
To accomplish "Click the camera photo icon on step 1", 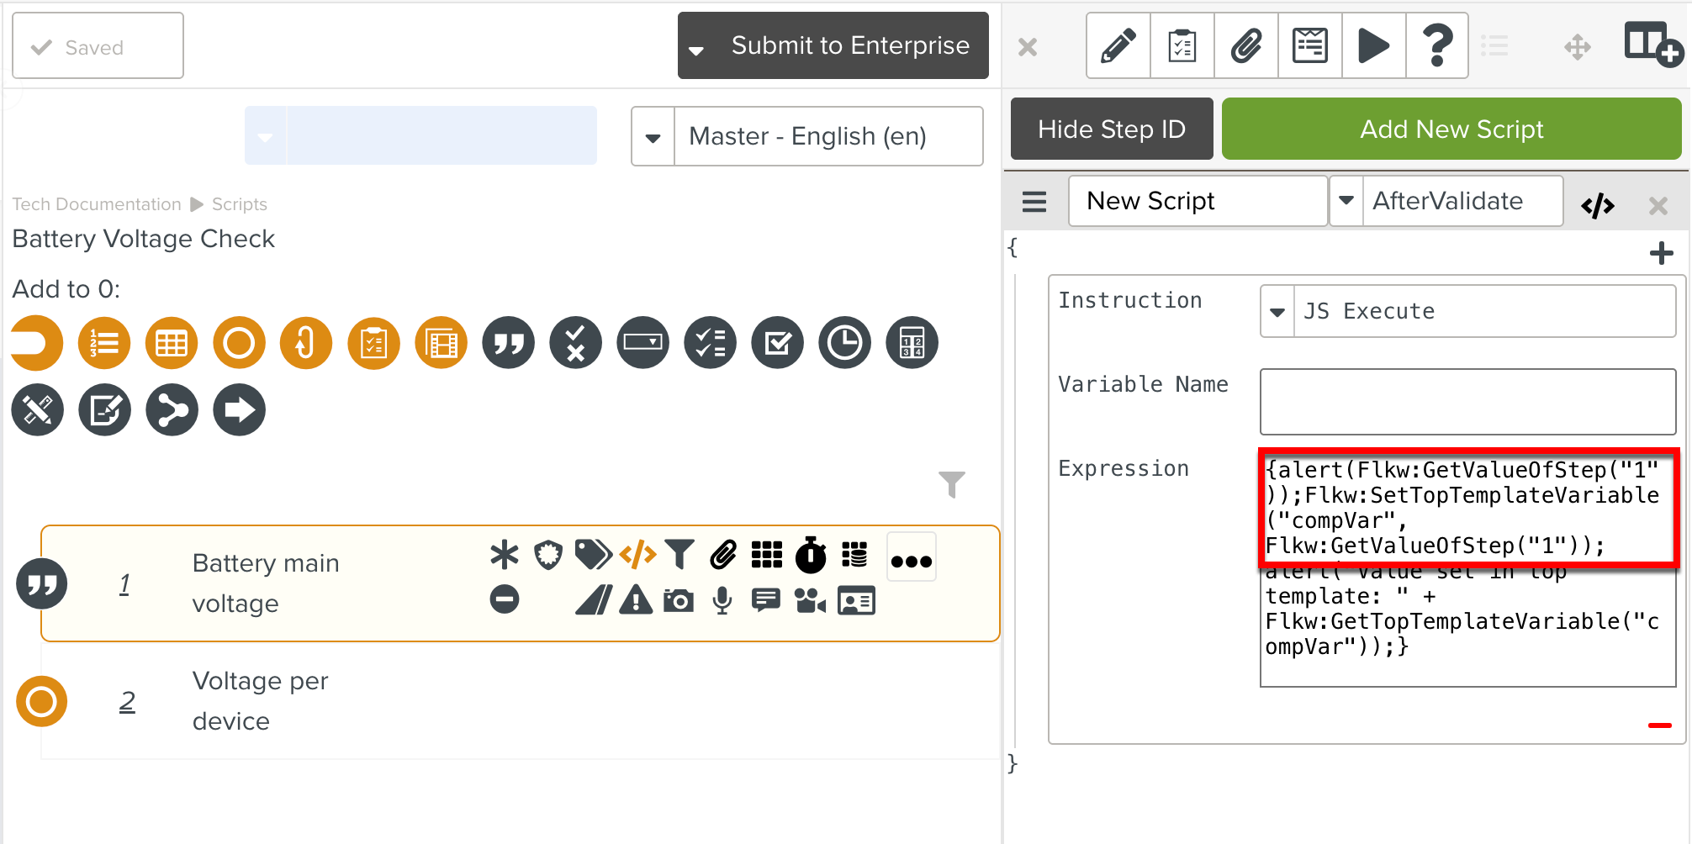I will pos(679,600).
